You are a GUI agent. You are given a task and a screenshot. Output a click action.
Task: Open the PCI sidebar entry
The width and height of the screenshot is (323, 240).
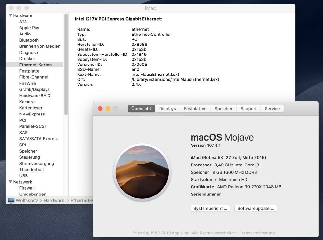(x=23, y=120)
